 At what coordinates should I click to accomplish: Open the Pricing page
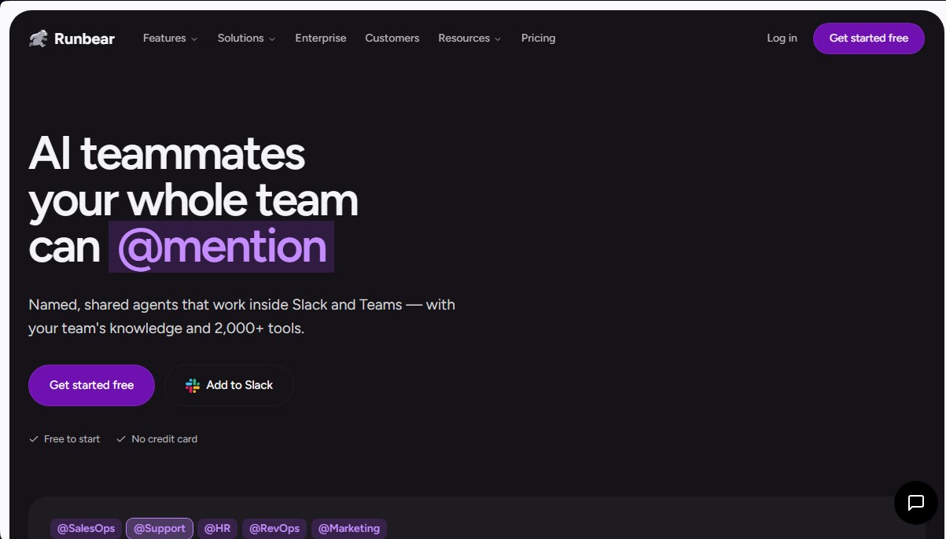tap(539, 38)
